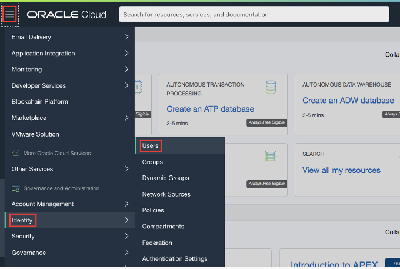Select Monitoring in the navigation menu
The height and width of the screenshot is (269, 400).
click(27, 69)
